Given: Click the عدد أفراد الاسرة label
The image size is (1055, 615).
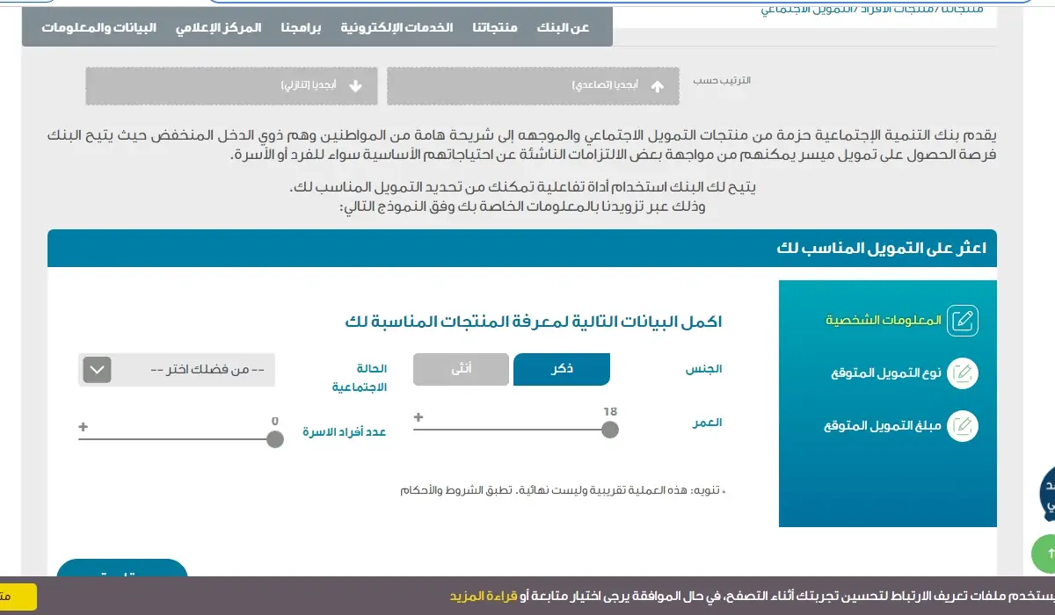Looking at the screenshot, I should click(x=345, y=431).
